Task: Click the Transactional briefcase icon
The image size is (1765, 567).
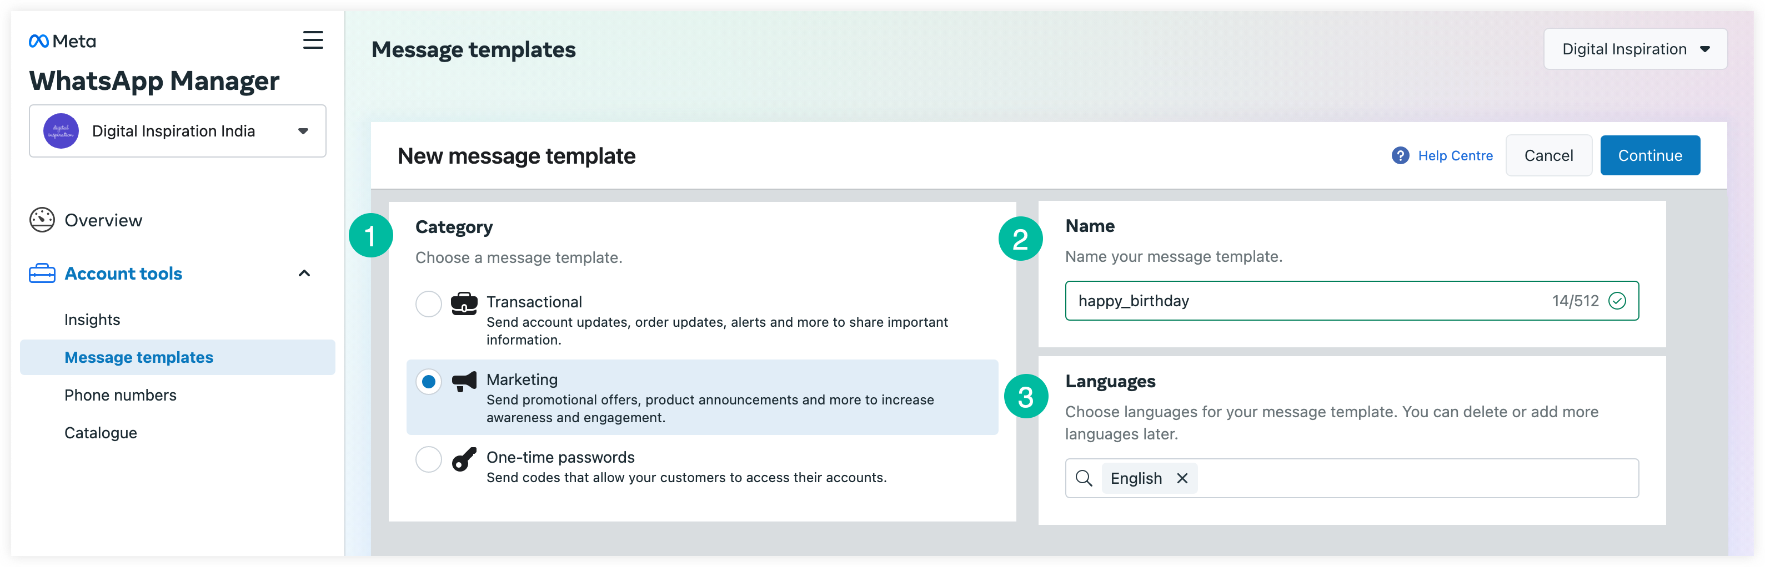Action: [464, 303]
